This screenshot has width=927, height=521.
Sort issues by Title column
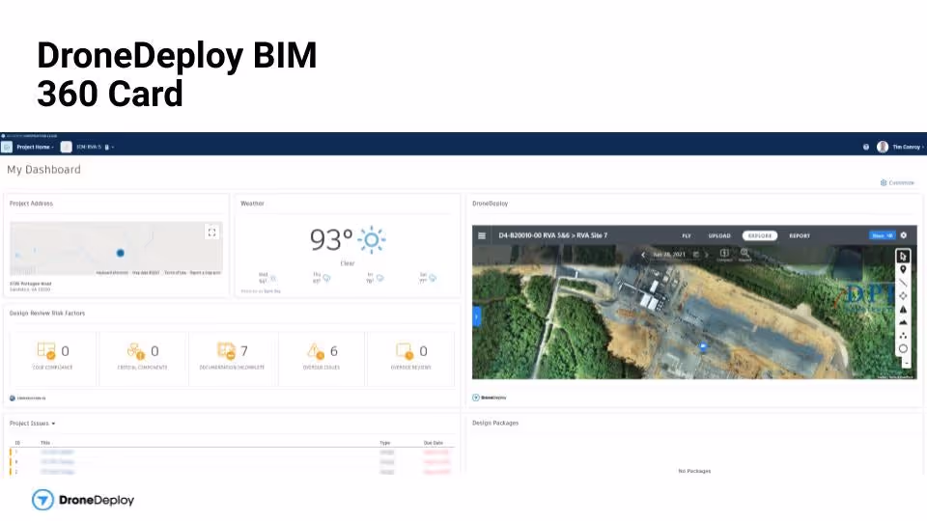[x=45, y=443]
